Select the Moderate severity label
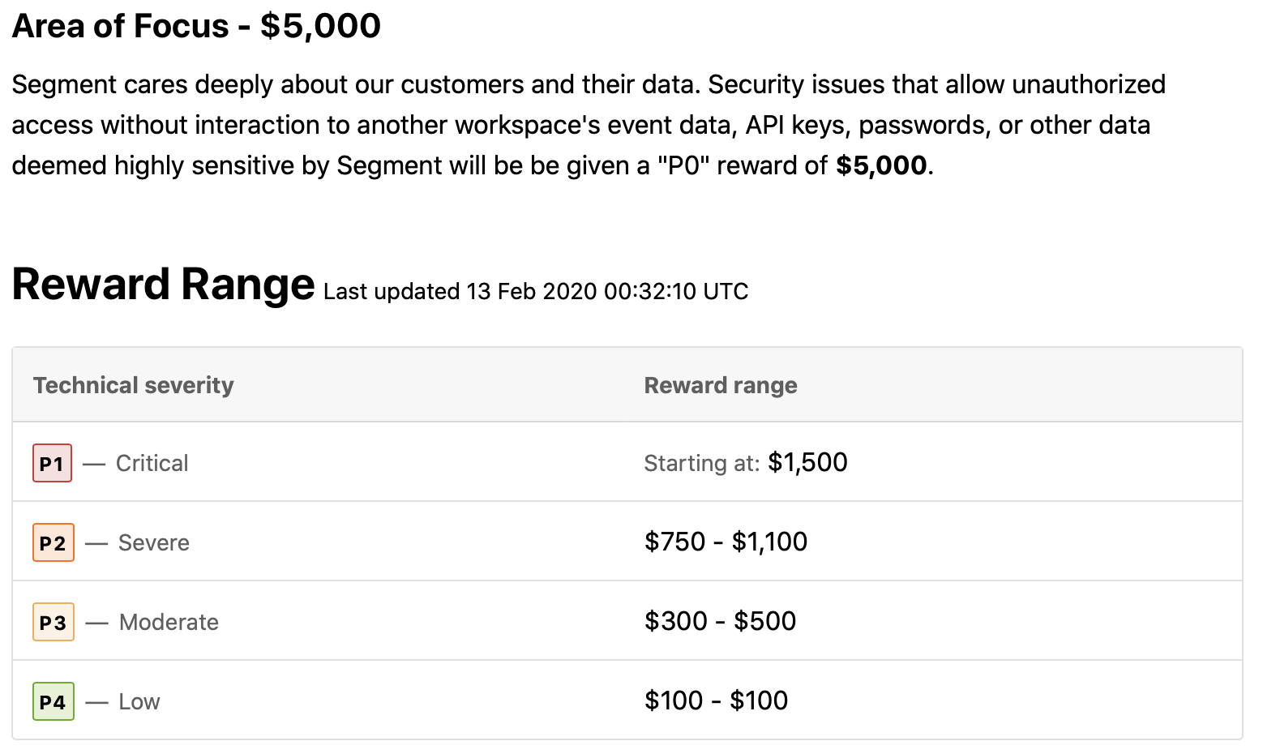The image size is (1263, 754). 169,622
